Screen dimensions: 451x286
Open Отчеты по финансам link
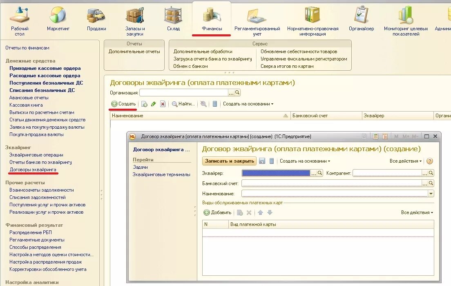27,48
